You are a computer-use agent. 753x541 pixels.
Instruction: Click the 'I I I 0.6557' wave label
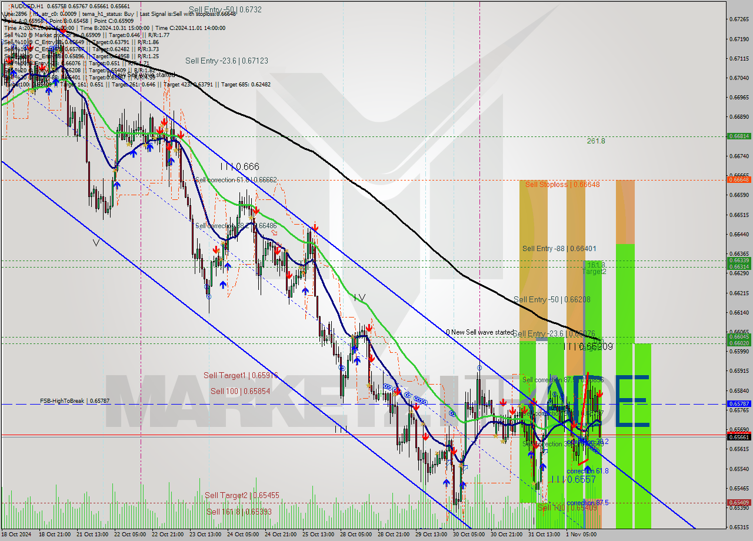(x=574, y=480)
